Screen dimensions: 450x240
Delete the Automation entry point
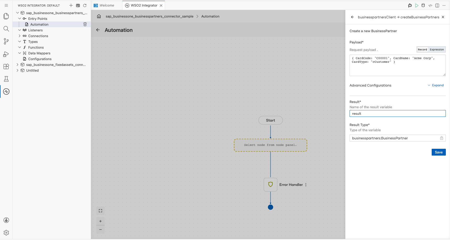[x=85, y=24]
